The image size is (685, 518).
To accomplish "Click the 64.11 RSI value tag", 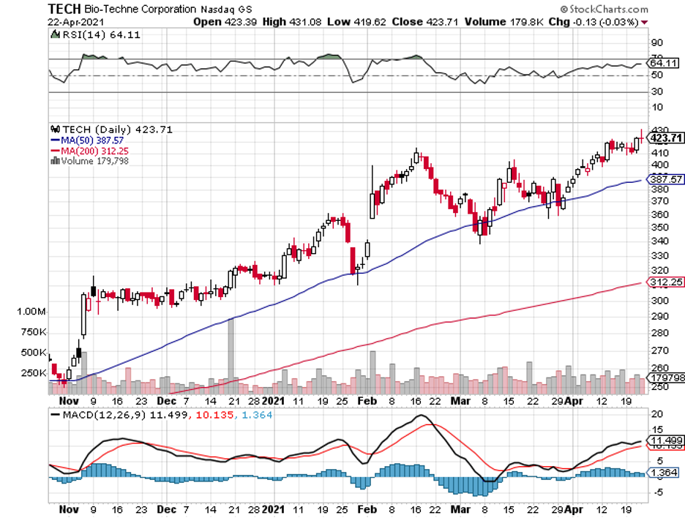I will click(664, 63).
